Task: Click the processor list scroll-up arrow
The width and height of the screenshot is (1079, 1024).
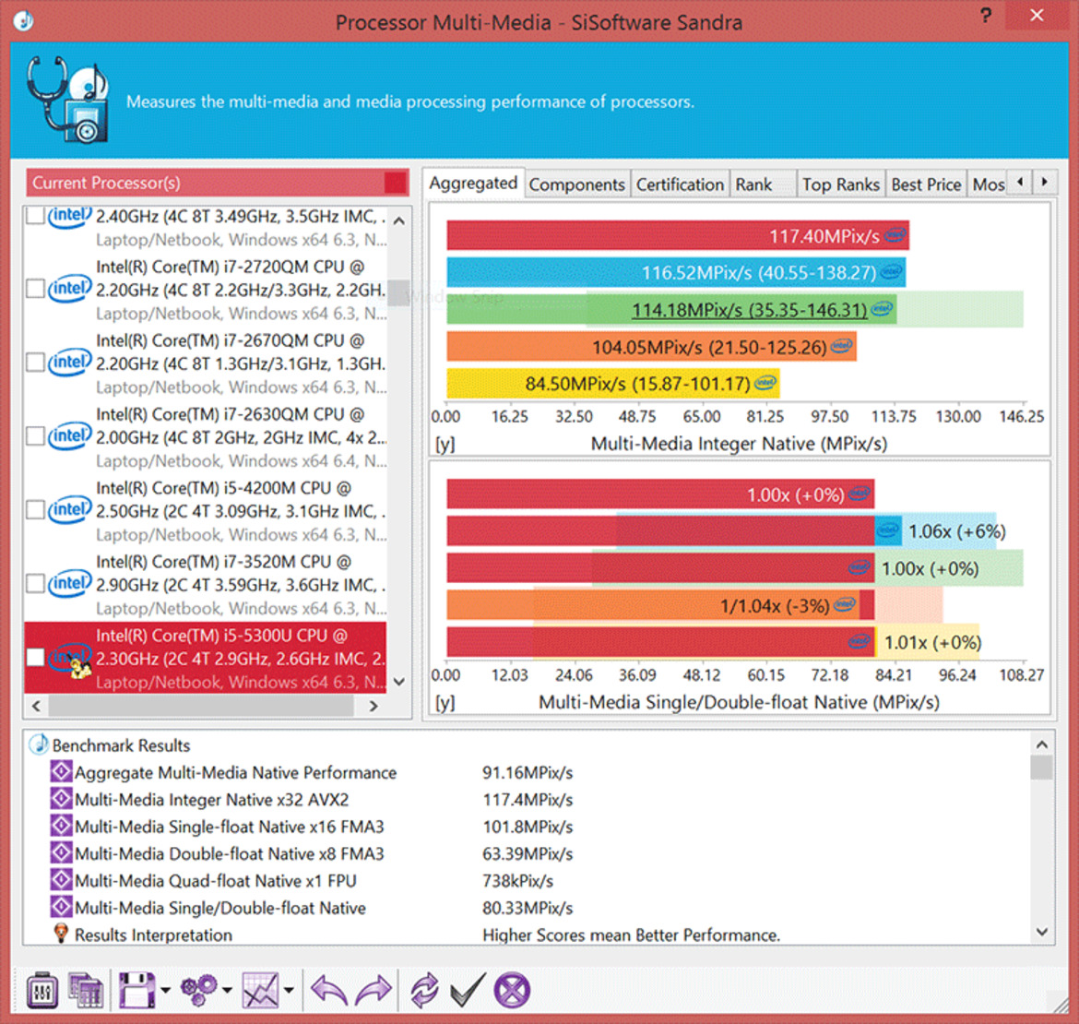Action: pyautogui.click(x=399, y=220)
